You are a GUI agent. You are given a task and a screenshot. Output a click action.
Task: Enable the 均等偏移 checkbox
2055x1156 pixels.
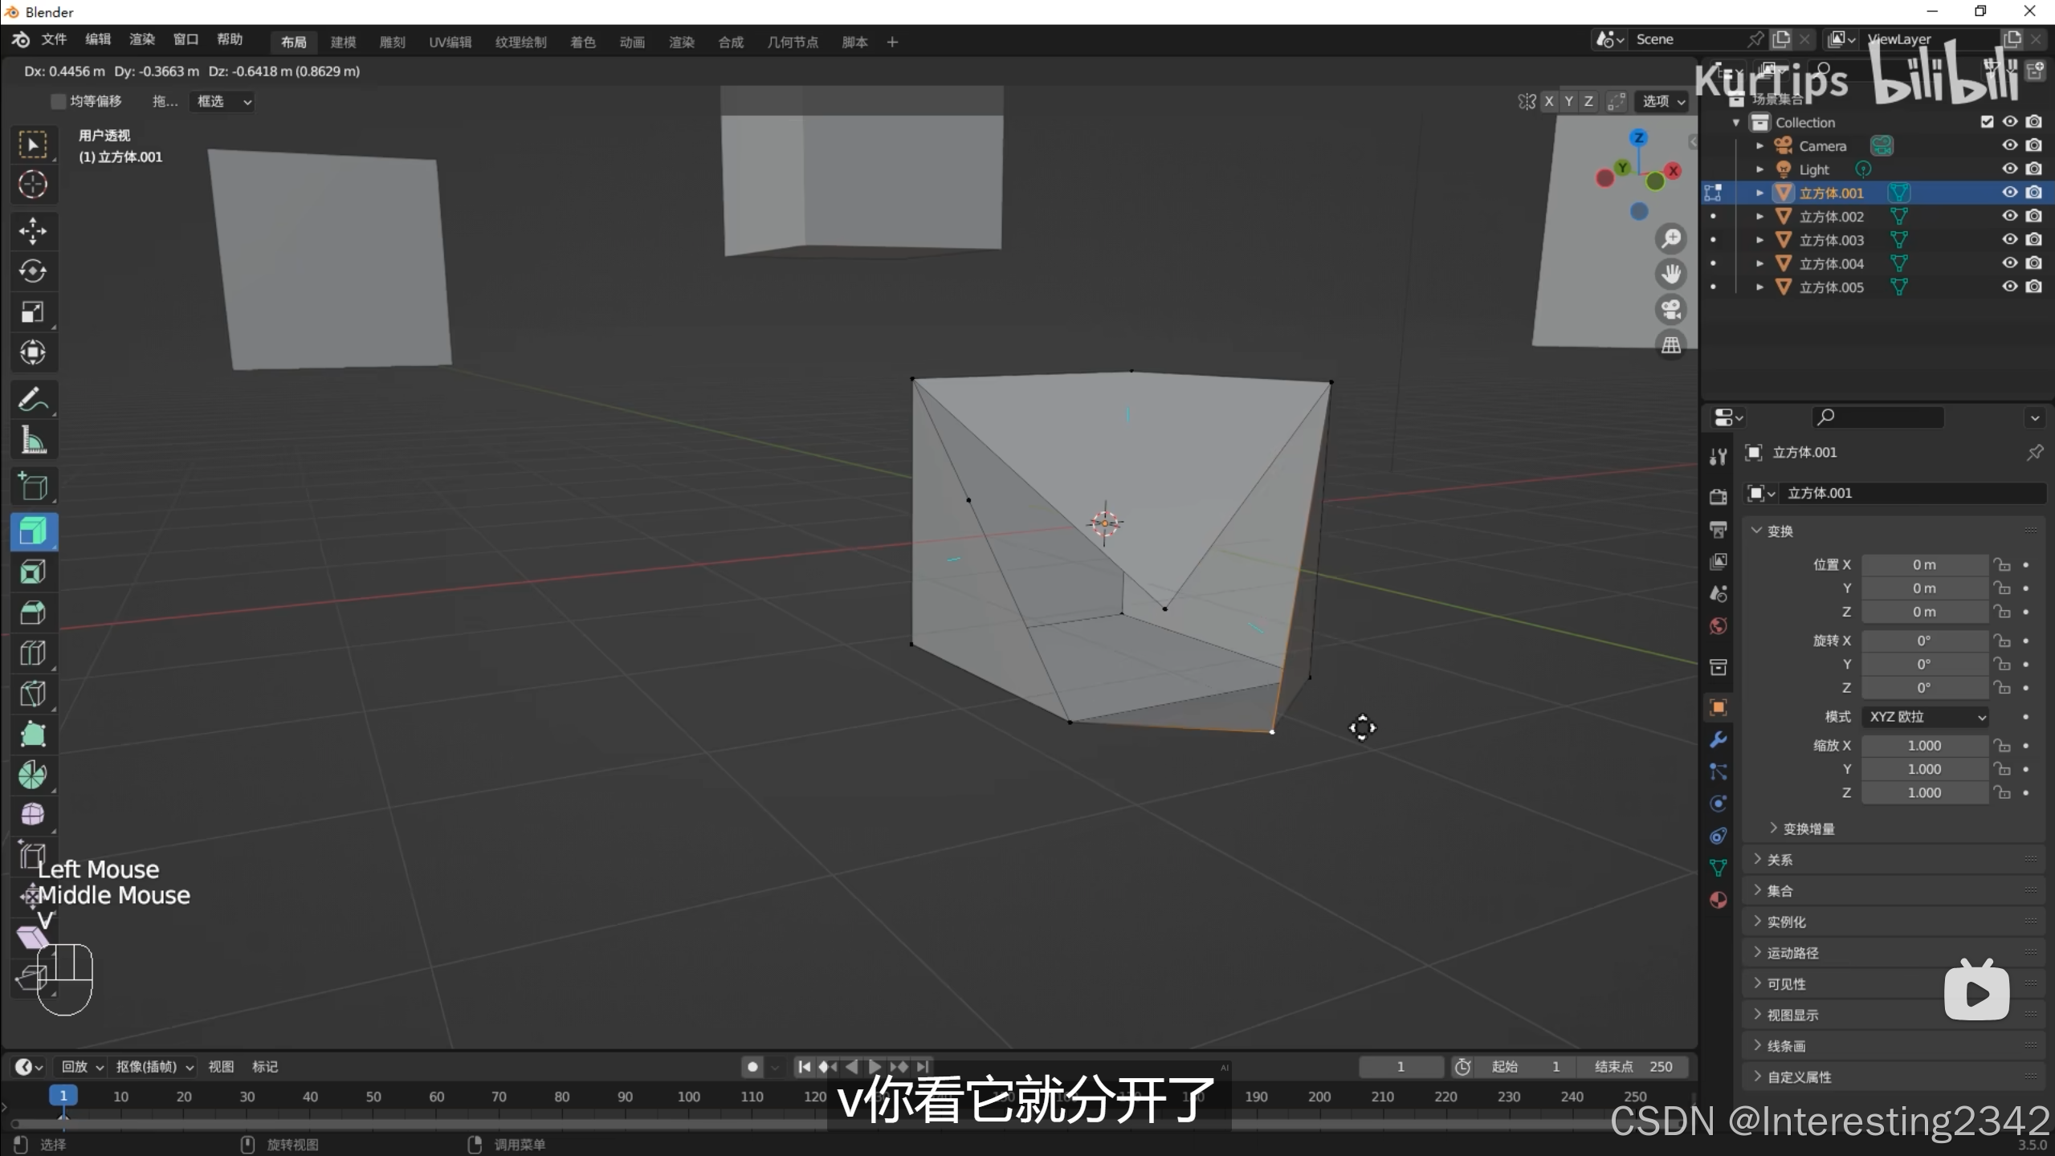[x=58, y=101]
